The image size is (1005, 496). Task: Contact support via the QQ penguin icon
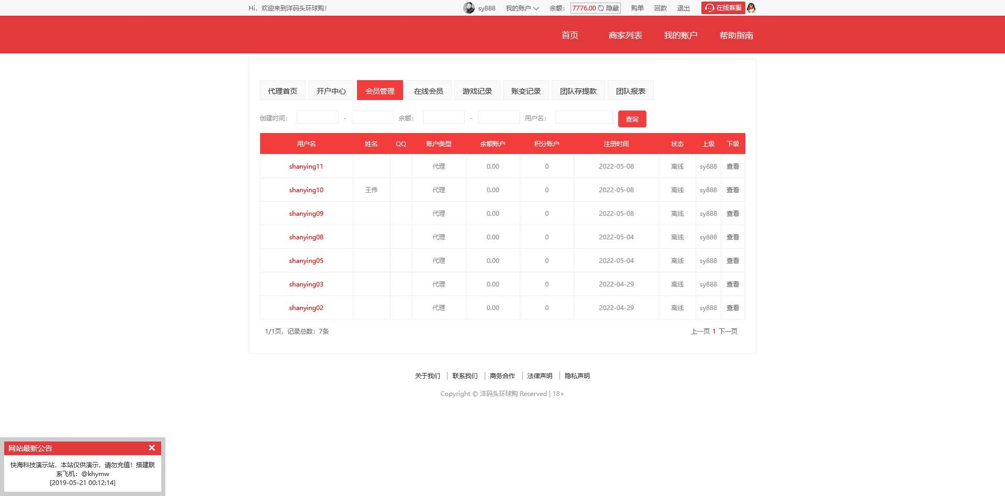click(x=751, y=8)
